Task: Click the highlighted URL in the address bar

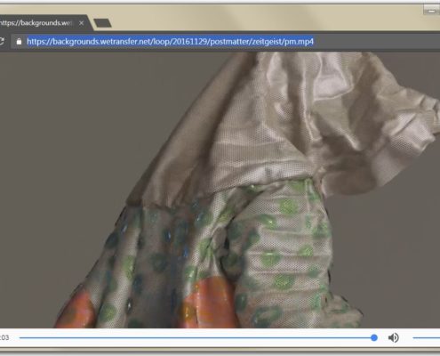Action: pos(170,41)
